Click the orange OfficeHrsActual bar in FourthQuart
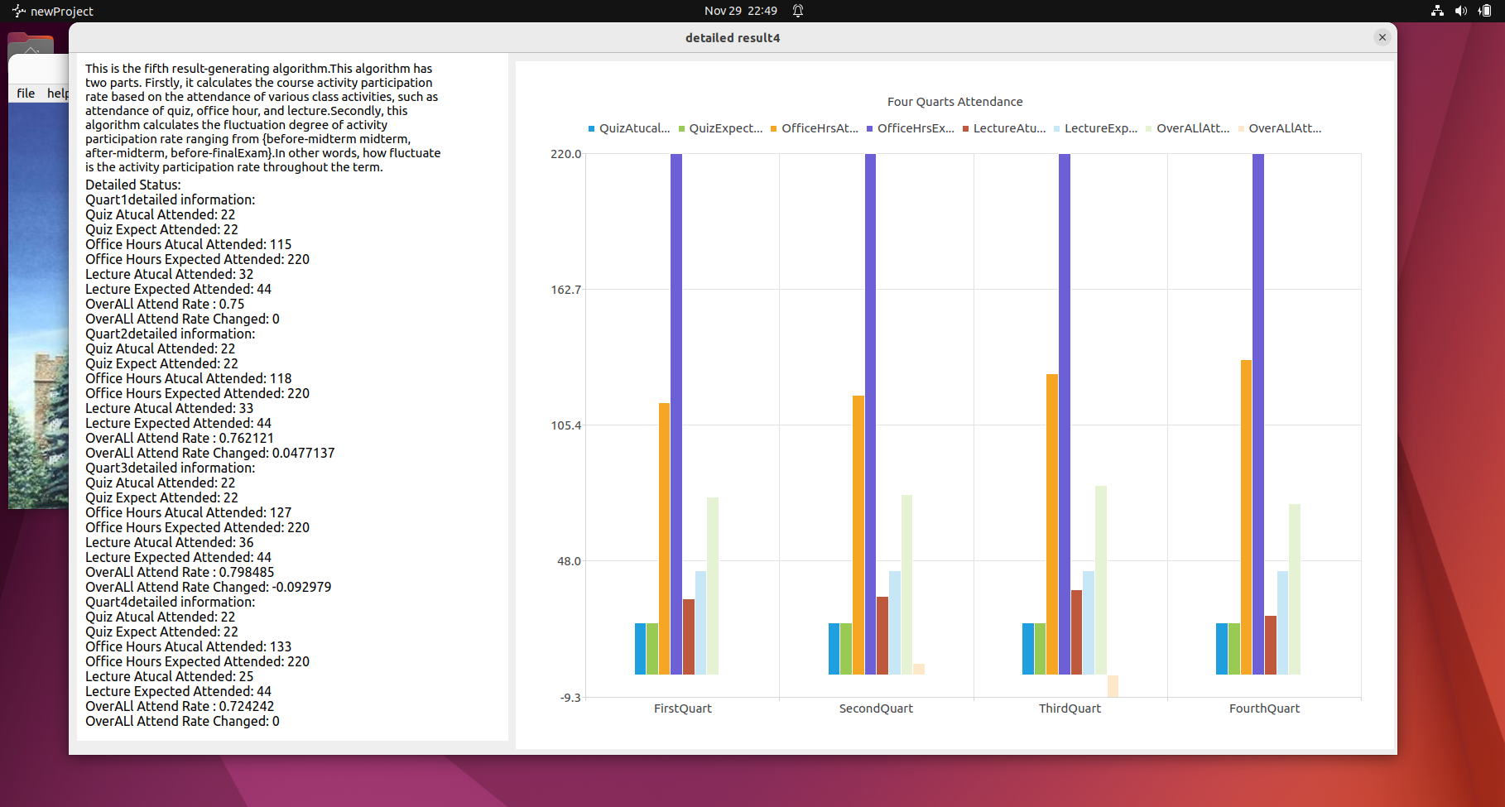 point(1246,517)
